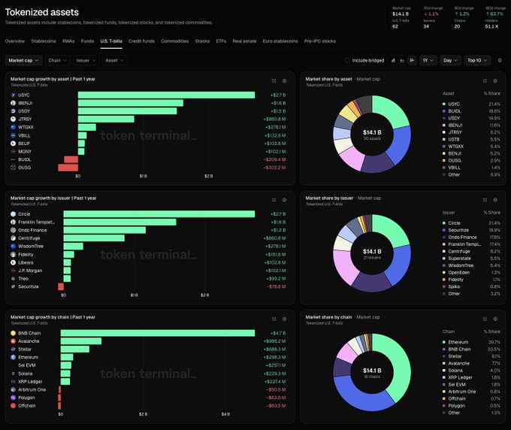
Task: Open the Chain filter dropdown
Action: pos(57,60)
